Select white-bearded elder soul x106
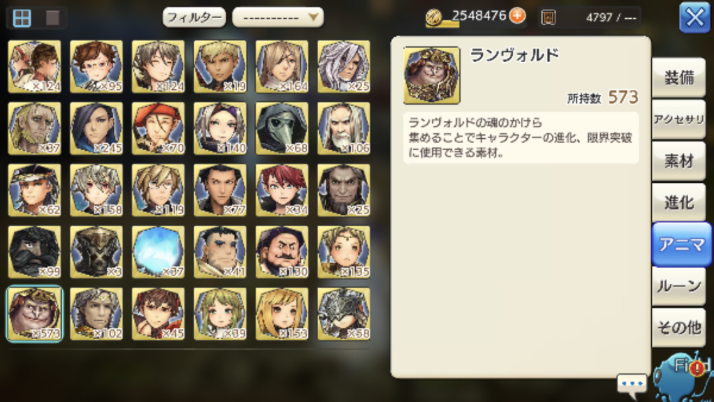The height and width of the screenshot is (402, 714). coord(344,128)
